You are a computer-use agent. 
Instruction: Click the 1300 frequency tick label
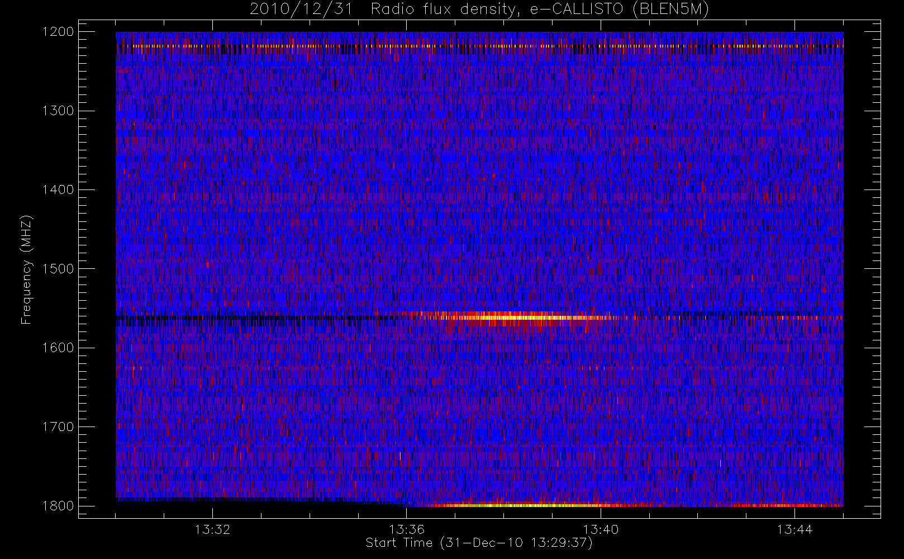[x=58, y=111]
